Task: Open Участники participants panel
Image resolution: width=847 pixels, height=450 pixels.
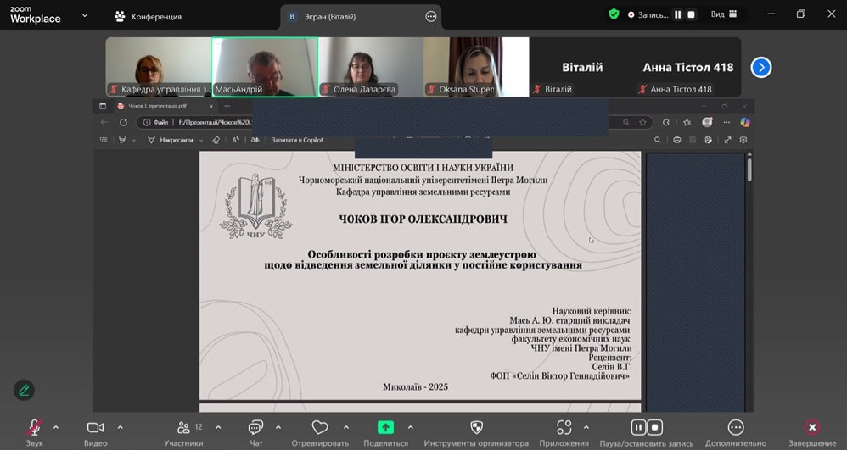Action: coord(183,433)
